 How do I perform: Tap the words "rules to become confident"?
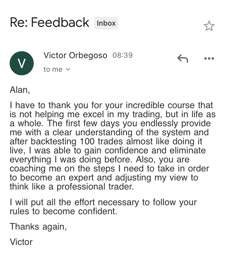(63, 211)
